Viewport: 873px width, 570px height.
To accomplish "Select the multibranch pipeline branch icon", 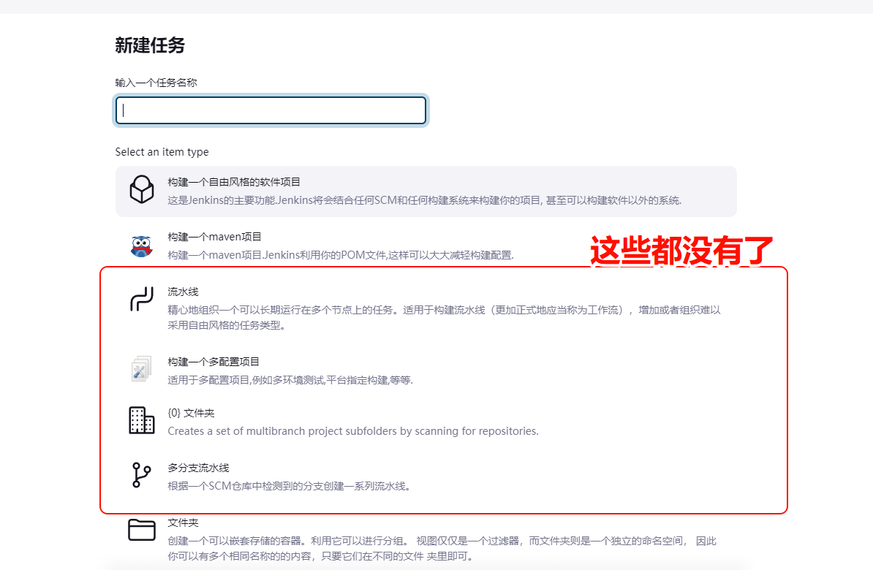I will click(x=141, y=475).
